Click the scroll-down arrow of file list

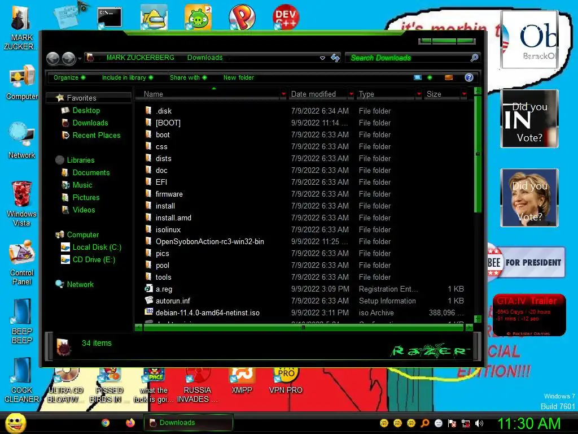(x=478, y=319)
